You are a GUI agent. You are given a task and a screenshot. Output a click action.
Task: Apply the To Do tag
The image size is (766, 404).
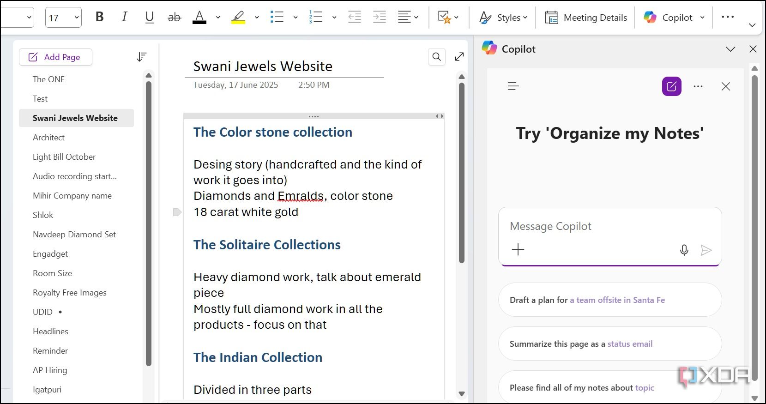coord(444,17)
